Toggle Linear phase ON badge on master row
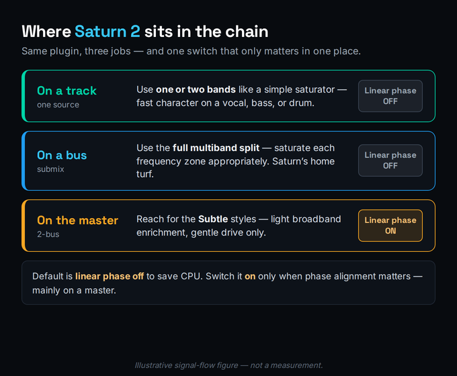 tap(390, 226)
